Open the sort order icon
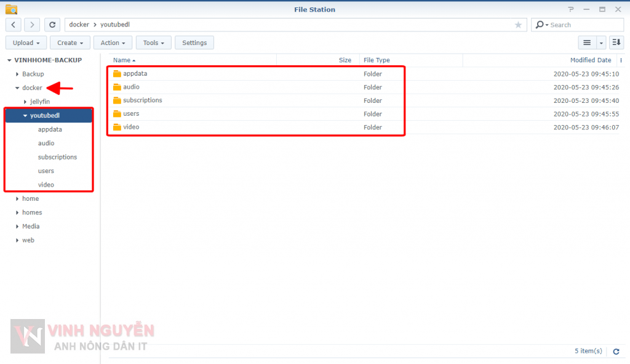 pos(616,42)
